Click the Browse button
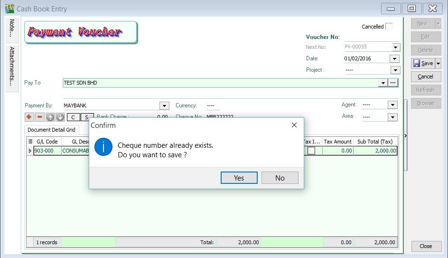The image size is (448, 258). tap(426, 103)
